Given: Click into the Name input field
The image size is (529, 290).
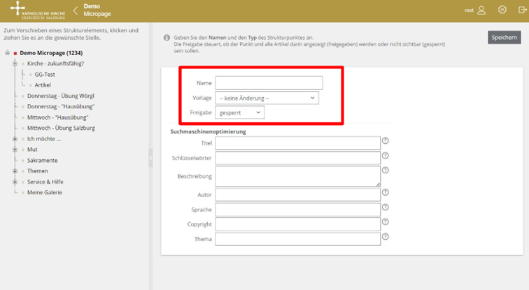Looking at the screenshot, I should 269,83.
